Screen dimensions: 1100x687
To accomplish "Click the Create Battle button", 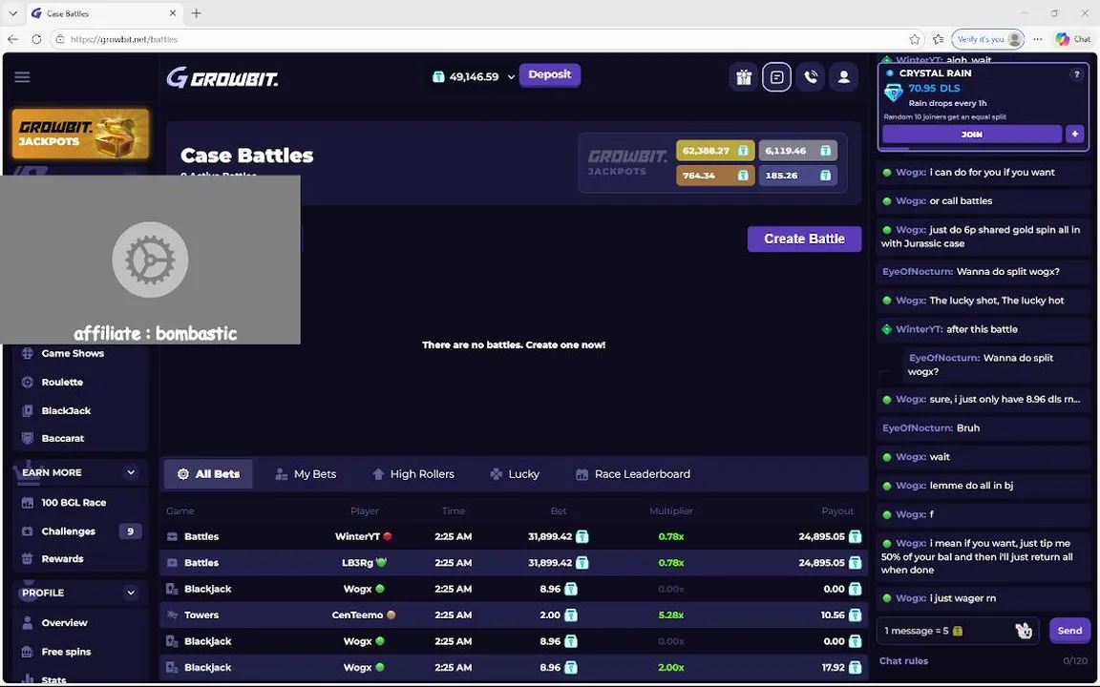I will tap(804, 239).
